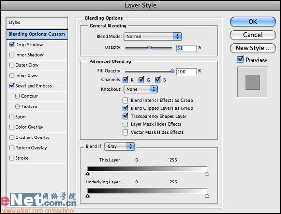Open the Bevel and Emboss settings
Image resolution: width=281 pixels, height=214 pixels.
click(x=34, y=86)
